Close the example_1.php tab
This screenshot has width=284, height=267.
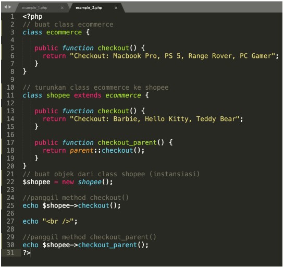pos(62,8)
